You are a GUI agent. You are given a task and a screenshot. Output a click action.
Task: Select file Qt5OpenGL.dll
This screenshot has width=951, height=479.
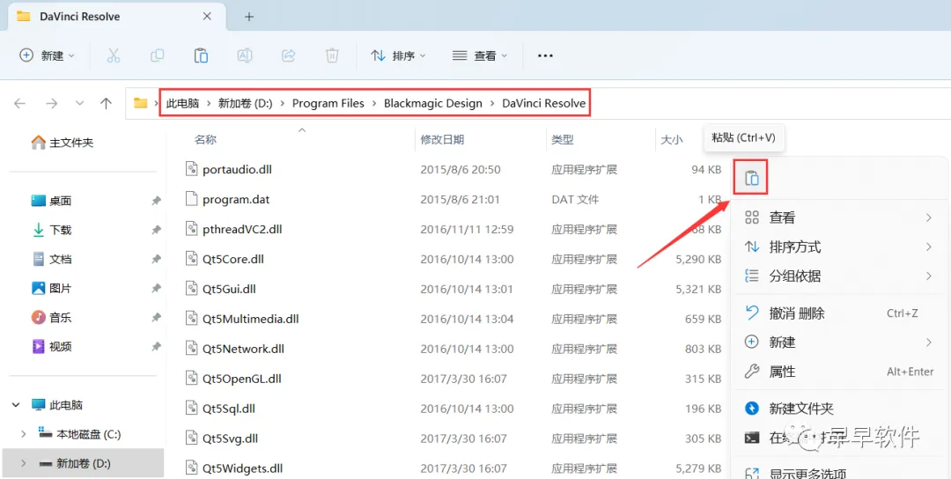(242, 379)
